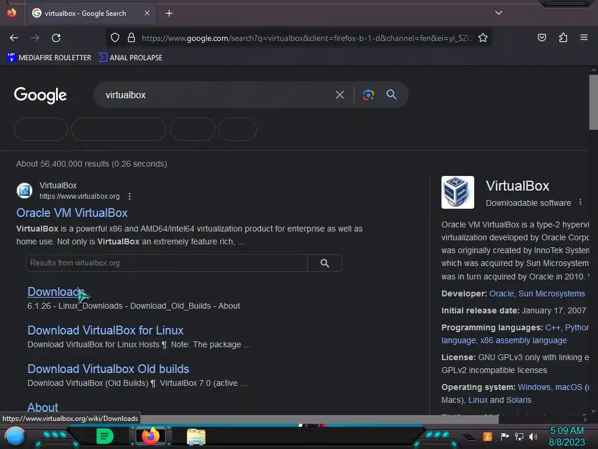Click the vertical page scrollbar thumb
598x449 pixels.
click(593, 102)
